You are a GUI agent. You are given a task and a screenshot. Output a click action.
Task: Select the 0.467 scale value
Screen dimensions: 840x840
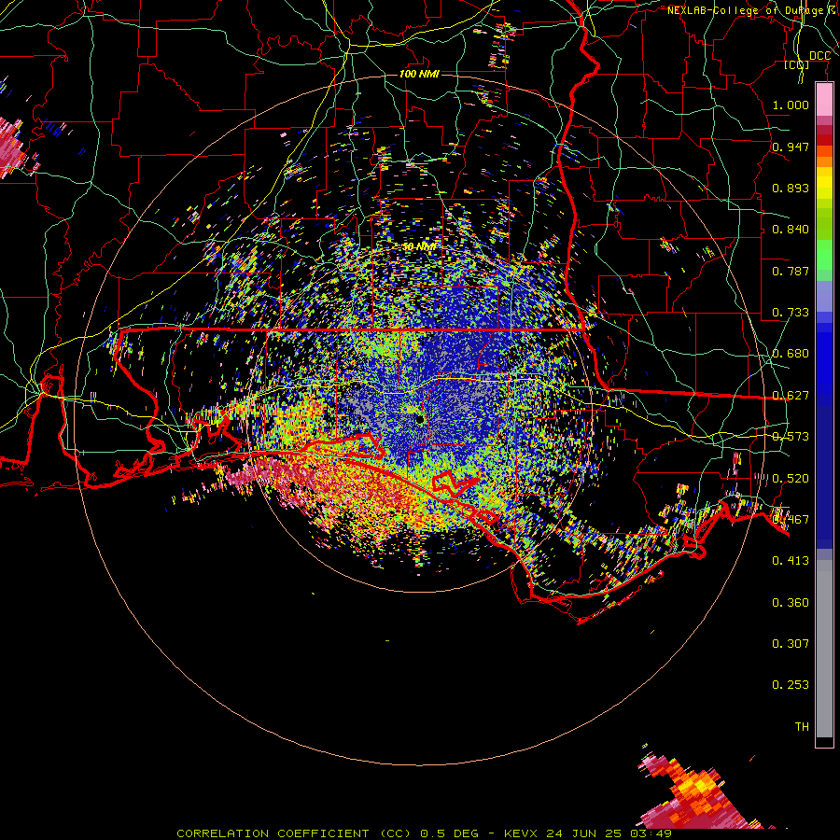click(x=791, y=520)
